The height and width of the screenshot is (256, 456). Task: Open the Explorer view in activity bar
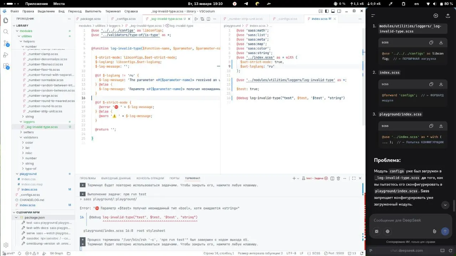(x=6, y=20)
